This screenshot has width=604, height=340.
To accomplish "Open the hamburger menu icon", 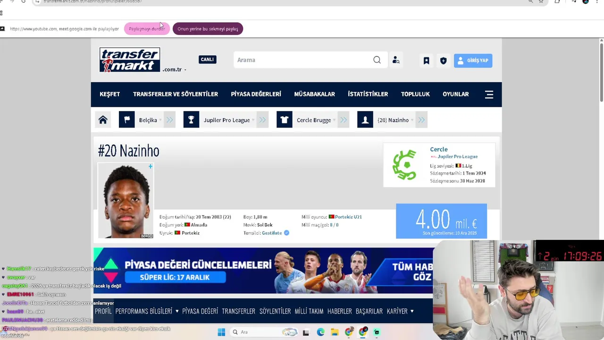I will coord(489,94).
